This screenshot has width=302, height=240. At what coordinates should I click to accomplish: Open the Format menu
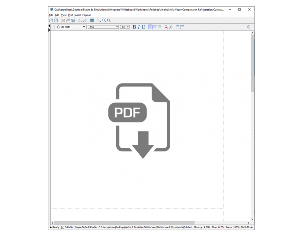[x=86, y=15]
